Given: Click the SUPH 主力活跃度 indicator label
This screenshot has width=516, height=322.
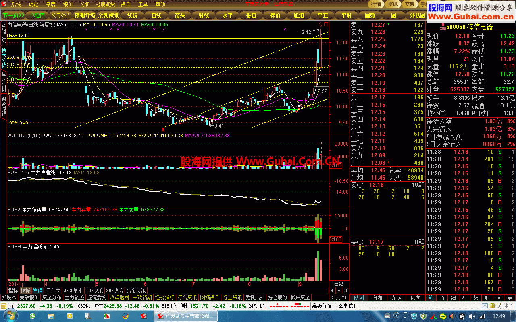Looking at the screenshot, I should [x=33, y=246].
